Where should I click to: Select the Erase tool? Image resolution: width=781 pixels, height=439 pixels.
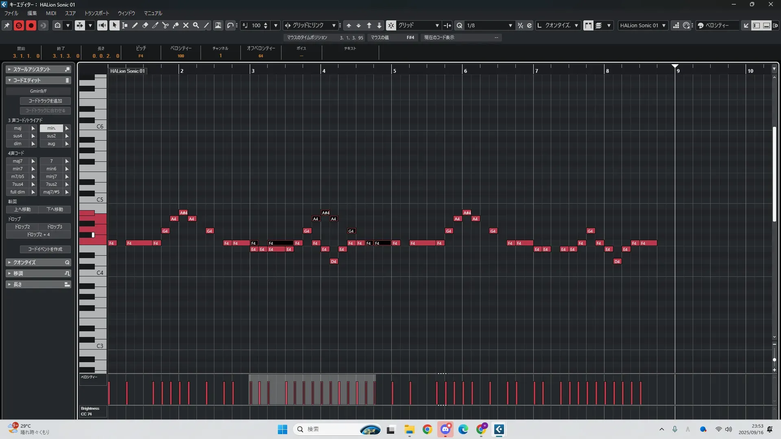click(x=145, y=25)
